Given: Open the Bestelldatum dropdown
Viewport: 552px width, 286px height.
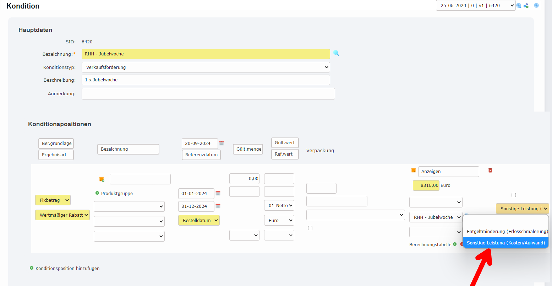Looking at the screenshot, I should [198, 220].
